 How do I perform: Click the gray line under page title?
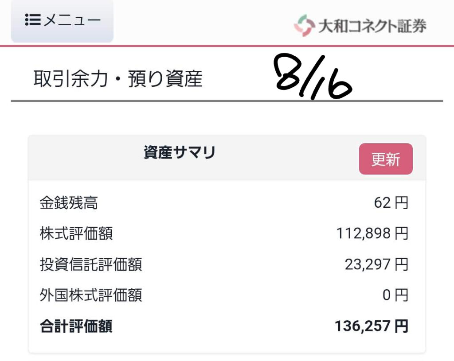227,101
